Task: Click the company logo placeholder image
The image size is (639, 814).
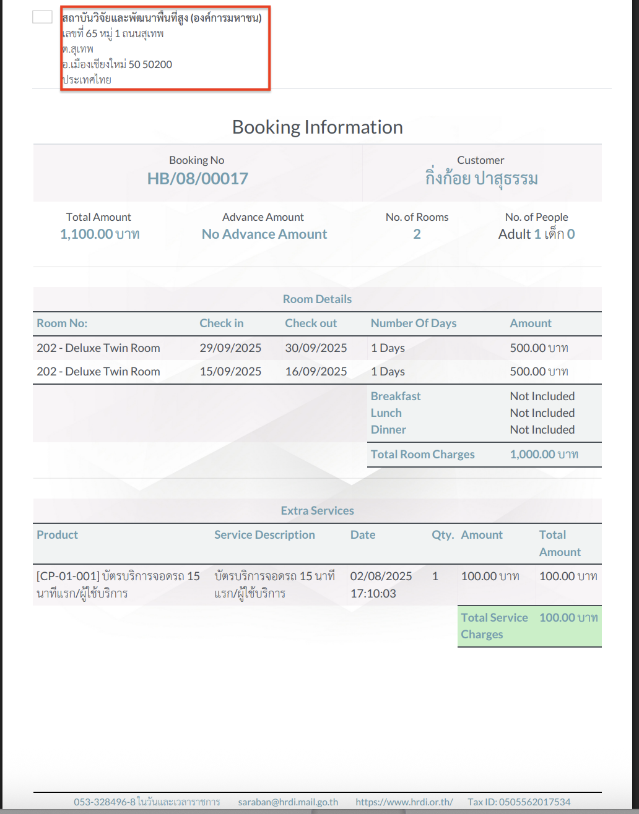Action: pos(42,17)
